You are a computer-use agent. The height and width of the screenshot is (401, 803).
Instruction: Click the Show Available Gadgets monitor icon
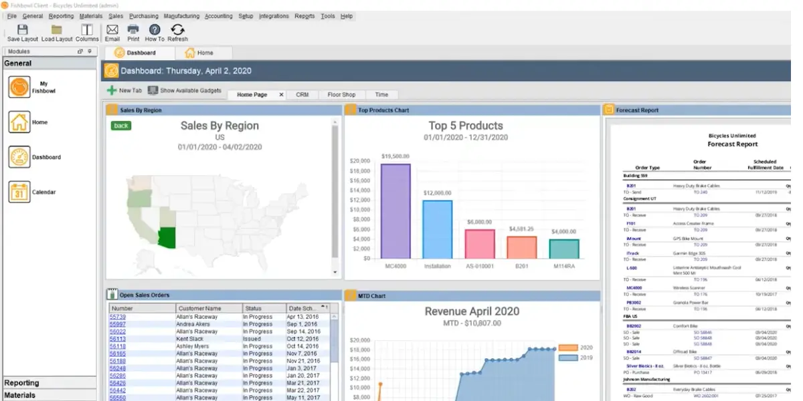[x=153, y=90]
